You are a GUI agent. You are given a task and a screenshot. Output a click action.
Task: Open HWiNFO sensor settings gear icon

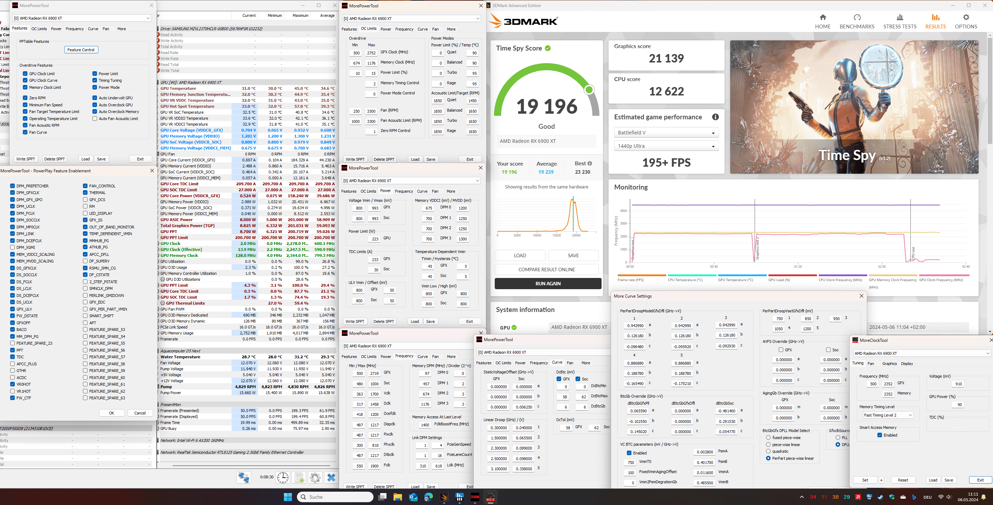coord(315,477)
